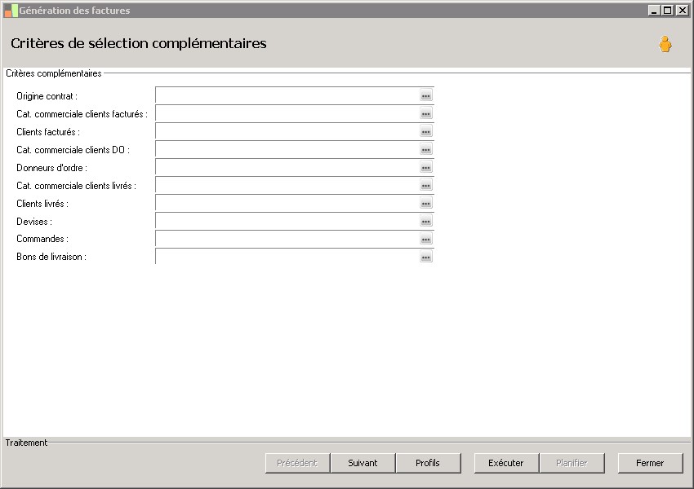The image size is (694, 489).
Task: Open lookup button for Clients livrés
Action: coord(425,203)
